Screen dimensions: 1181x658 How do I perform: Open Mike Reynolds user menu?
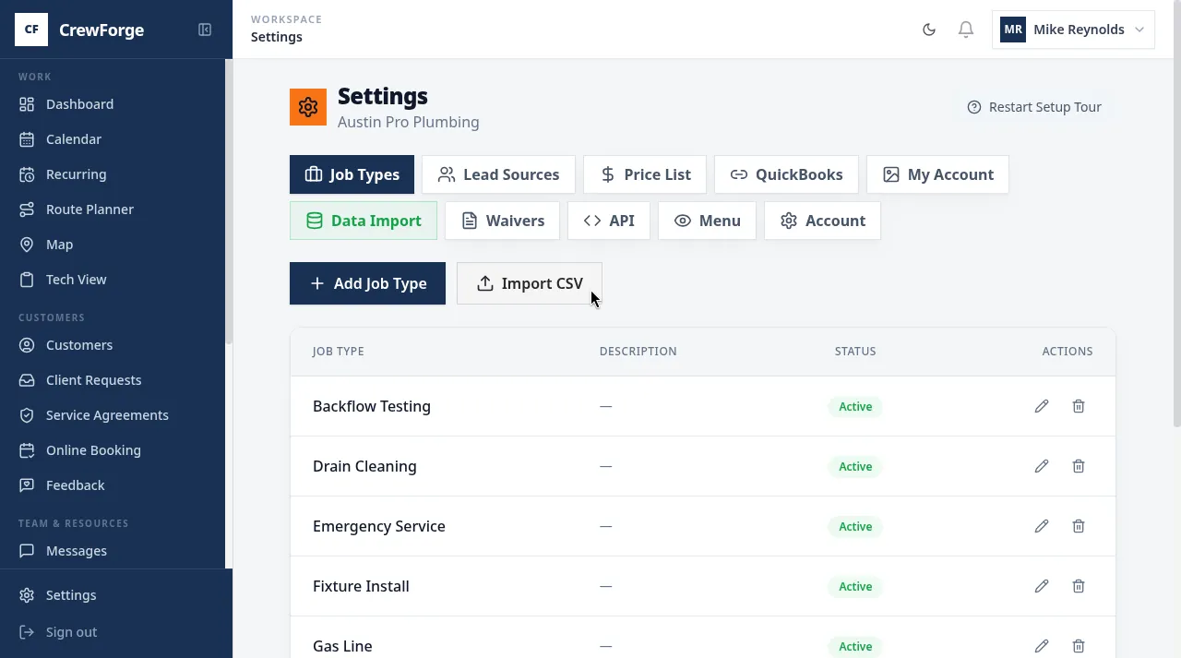[x=1073, y=30]
